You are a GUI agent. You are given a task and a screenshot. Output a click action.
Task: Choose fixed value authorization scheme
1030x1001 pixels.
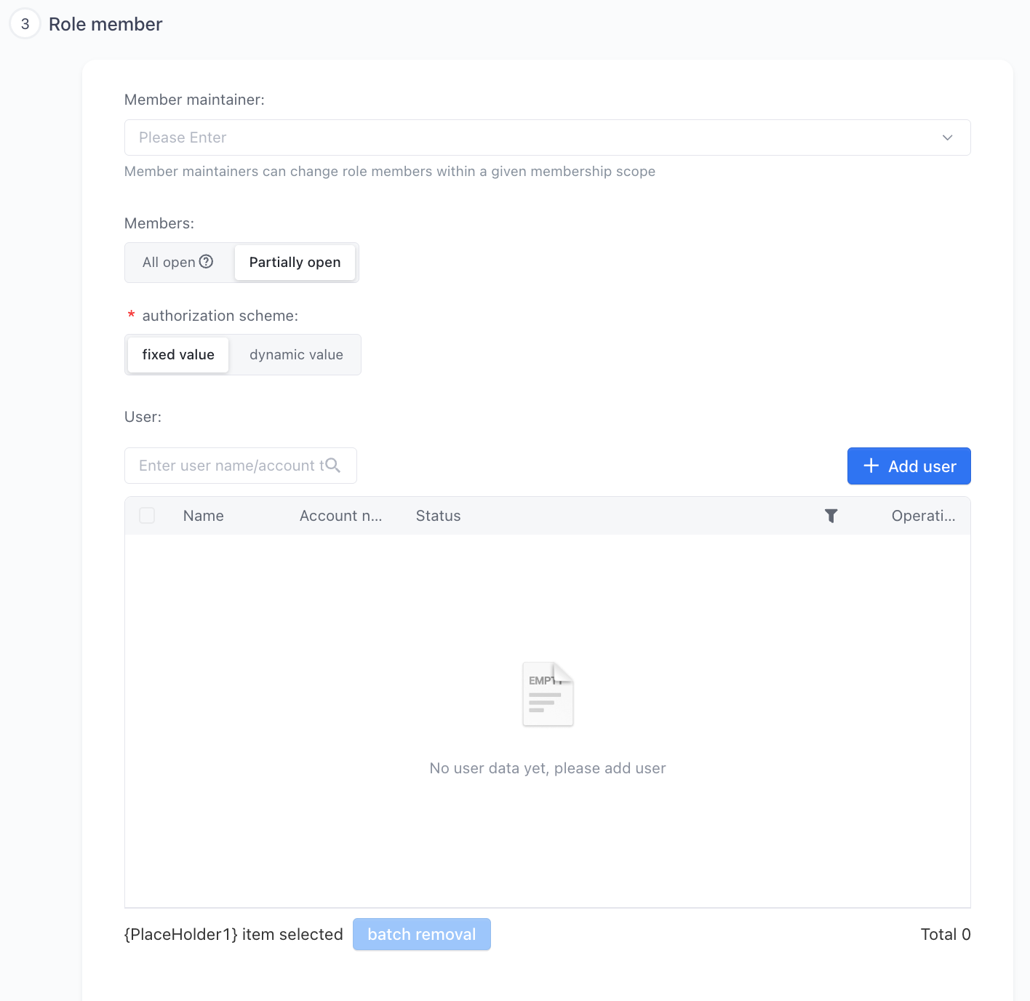[178, 354]
